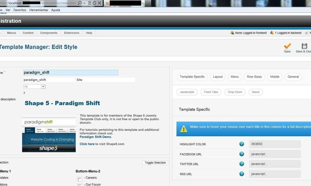Follow the Click here link to Shape5.com
Viewport: 311px width, 186px height.
click(x=87, y=144)
